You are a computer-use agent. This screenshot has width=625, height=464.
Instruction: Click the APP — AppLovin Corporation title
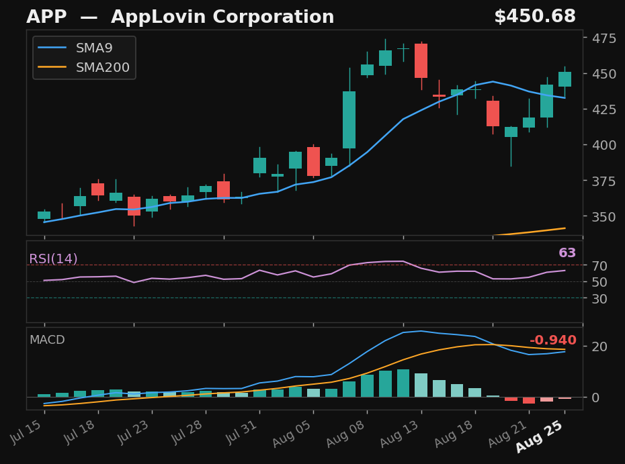[x=180, y=17]
